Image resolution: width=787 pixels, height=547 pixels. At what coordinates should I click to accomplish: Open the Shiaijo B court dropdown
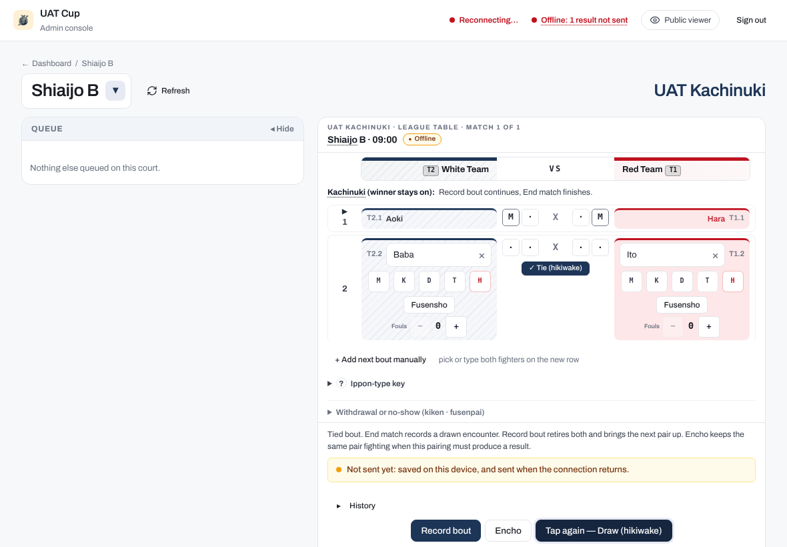115,91
